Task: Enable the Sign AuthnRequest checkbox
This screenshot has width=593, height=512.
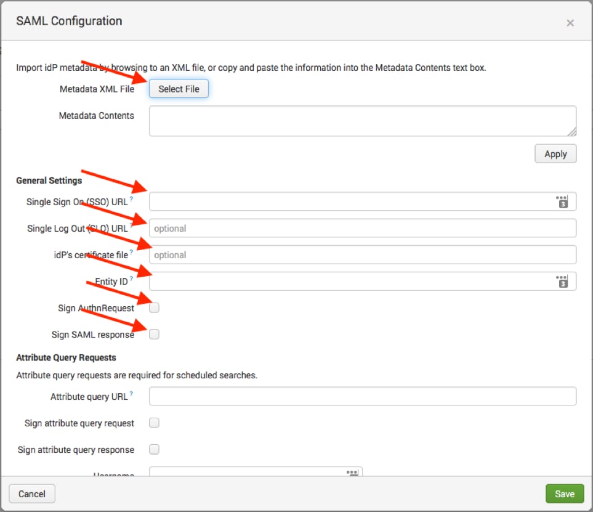Action: (154, 307)
